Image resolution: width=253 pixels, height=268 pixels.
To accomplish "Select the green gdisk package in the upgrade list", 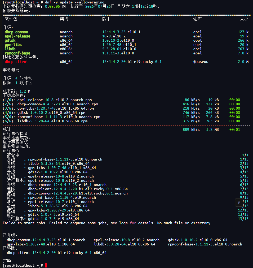I will [10, 41].
